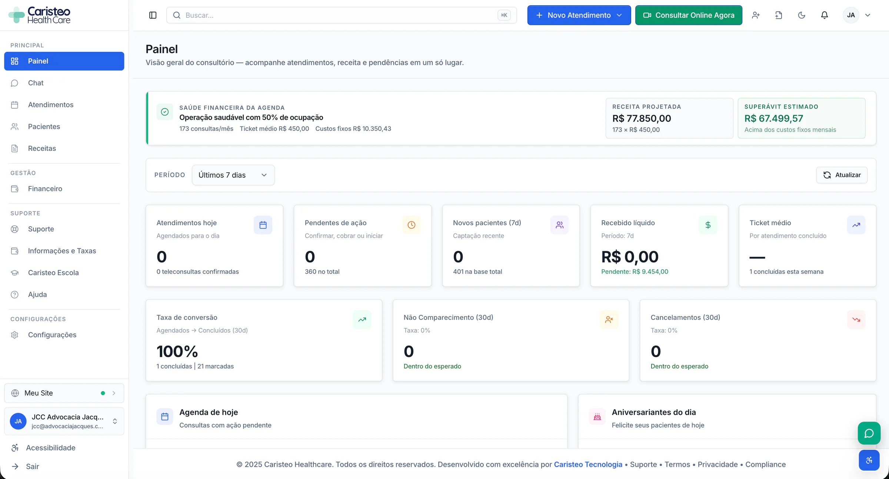
Task: Click the calendar icon beside Agenda de hoje
Action: coord(165,417)
